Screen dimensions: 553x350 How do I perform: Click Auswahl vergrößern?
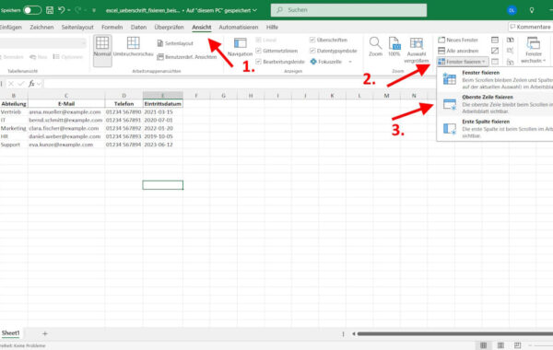(417, 50)
